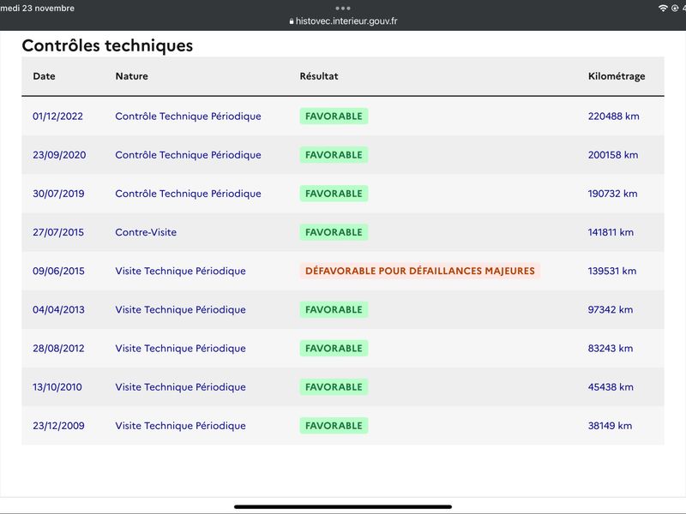Click FAVORABLE badge in 30/07/2019 row
This screenshot has width=686, height=514.
(x=334, y=194)
